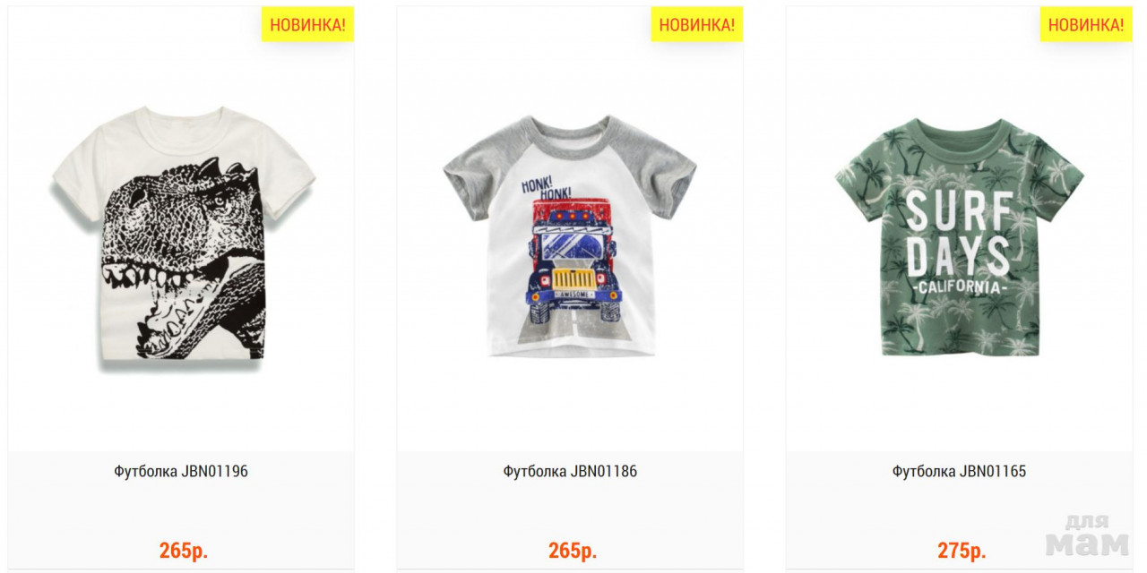This screenshot has width=1147, height=573.
Task: Open the Honk Honk truck T-shirt image
Action: [570, 235]
